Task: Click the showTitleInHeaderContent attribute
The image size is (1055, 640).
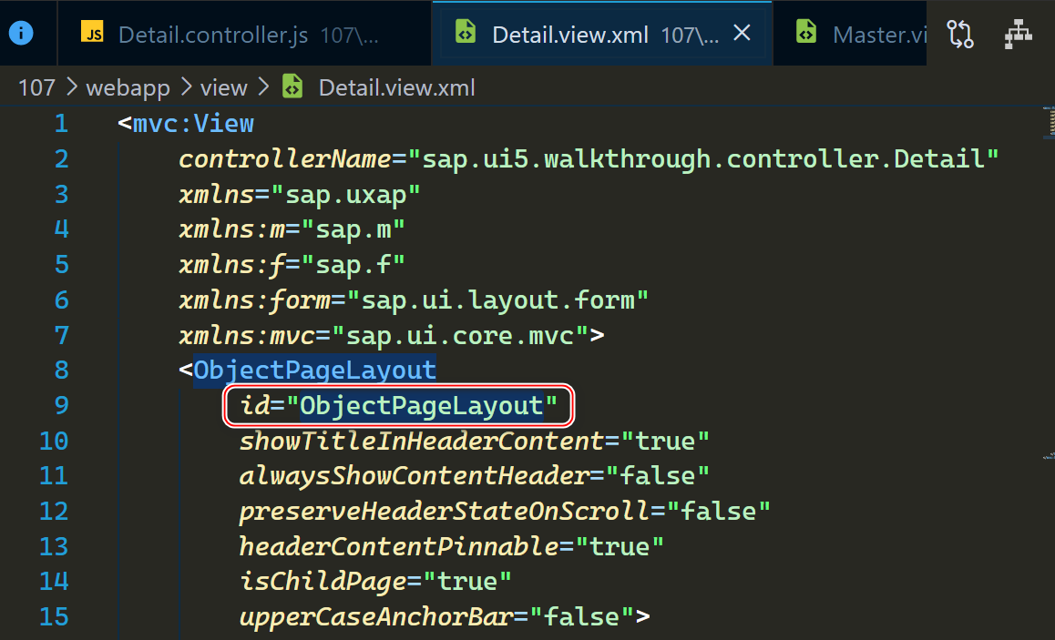Action: 422,441
